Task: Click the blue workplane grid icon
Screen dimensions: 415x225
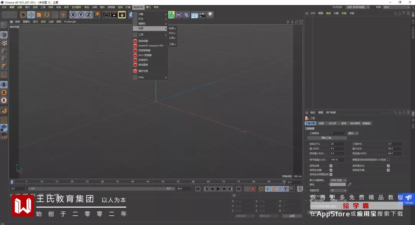Action: tap(4, 128)
